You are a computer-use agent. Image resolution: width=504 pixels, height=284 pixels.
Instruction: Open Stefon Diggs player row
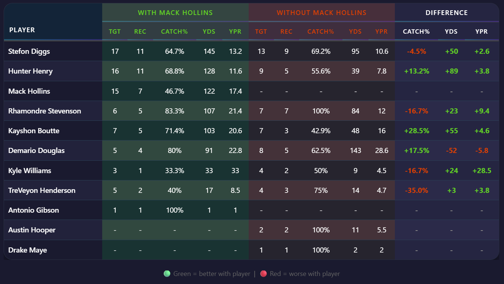pos(29,52)
